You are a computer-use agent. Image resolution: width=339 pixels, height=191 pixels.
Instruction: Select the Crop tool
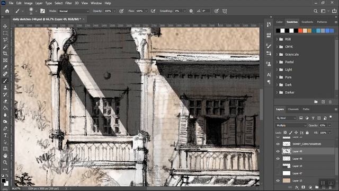click(x=5, y=54)
